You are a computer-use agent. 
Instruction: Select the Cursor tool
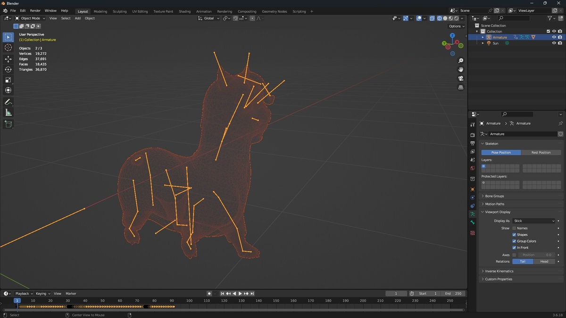point(8,48)
